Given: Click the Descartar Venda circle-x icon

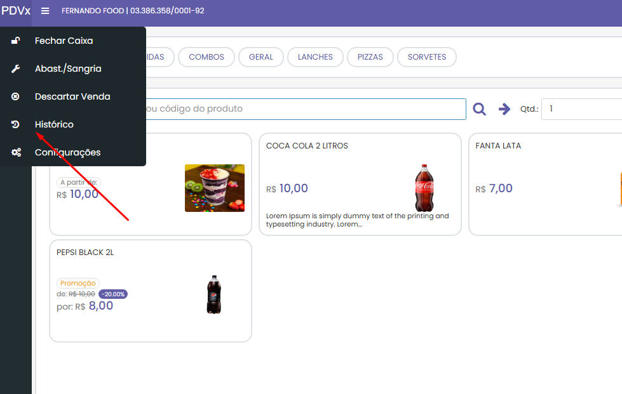Looking at the screenshot, I should (x=16, y=96).
